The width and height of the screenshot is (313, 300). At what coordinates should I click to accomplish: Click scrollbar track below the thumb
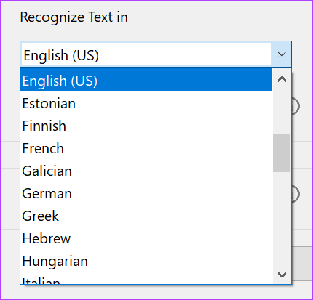tap(282, 219)
